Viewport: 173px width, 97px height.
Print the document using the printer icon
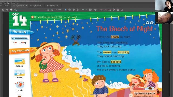[x=11, y=10]
